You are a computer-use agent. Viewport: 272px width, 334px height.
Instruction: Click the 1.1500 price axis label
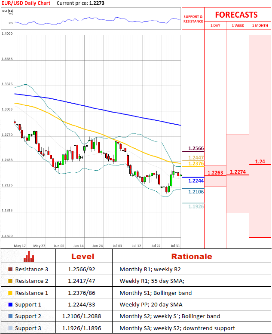click(7, 236)
